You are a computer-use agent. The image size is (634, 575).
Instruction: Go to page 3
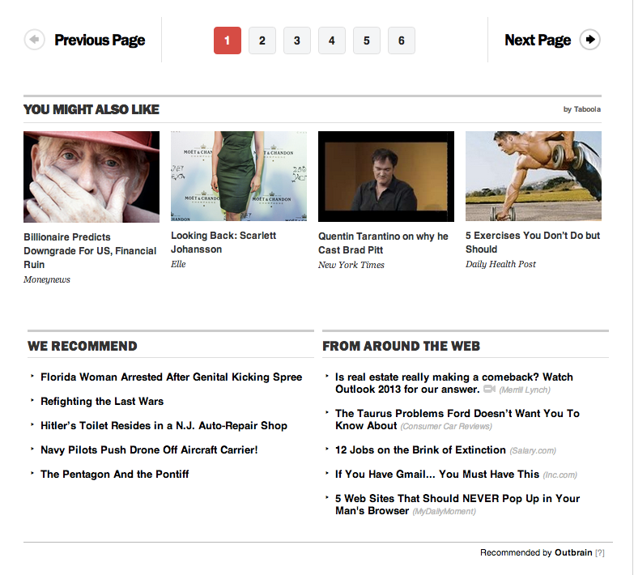(297, 40)
